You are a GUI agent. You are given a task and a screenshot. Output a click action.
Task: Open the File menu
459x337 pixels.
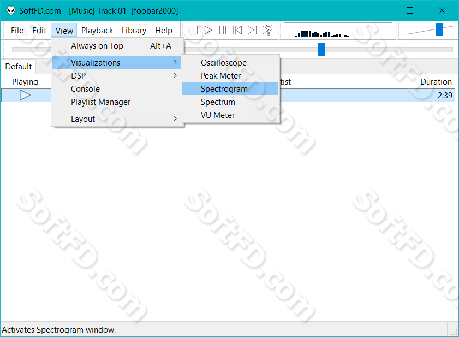point(17,31)
